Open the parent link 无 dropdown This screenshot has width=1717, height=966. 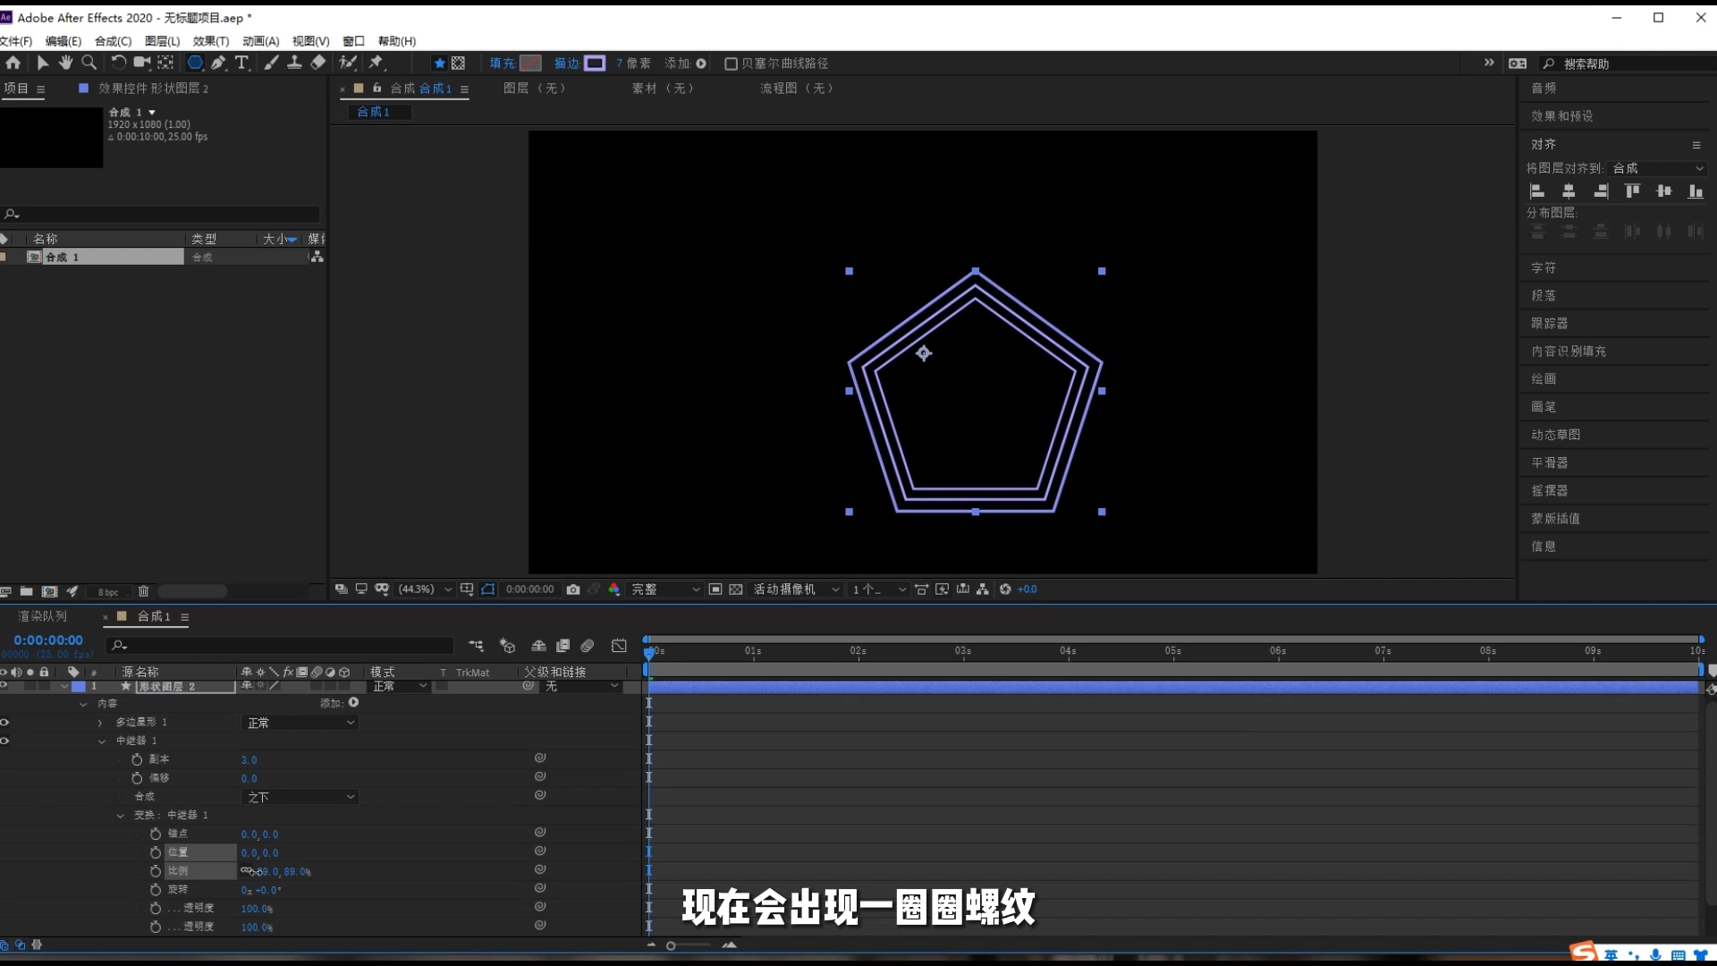pyautogui.click(x=581, y=686)
